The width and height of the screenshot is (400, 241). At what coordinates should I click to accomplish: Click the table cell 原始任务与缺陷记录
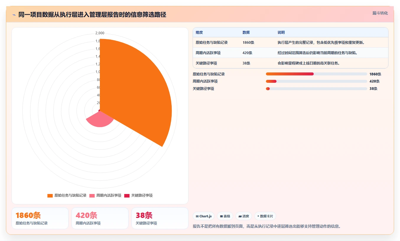[x=212, y=43]
